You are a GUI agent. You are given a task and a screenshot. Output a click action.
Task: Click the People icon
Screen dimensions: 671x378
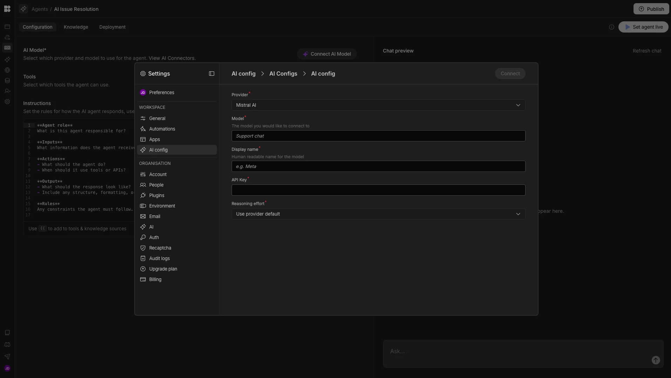coord(143,185)
